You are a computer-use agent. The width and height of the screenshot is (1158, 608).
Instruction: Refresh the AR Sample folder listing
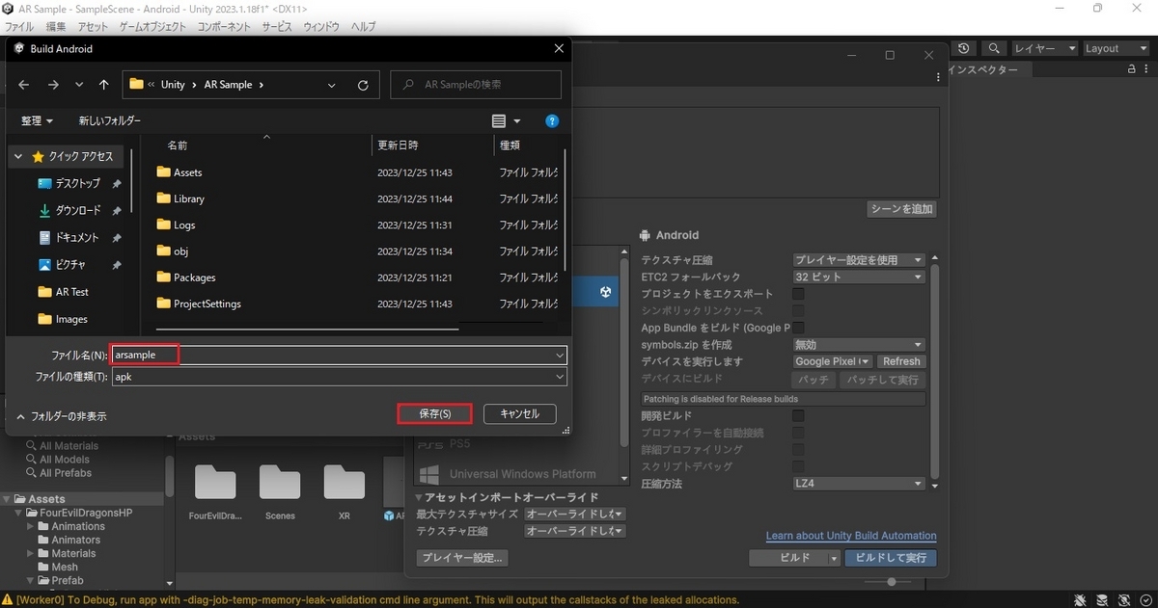pos(363,85)
